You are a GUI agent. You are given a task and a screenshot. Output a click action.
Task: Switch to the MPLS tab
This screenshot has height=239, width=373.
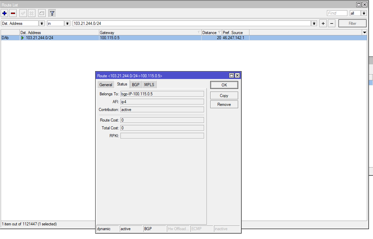click(x=149, y=85)
